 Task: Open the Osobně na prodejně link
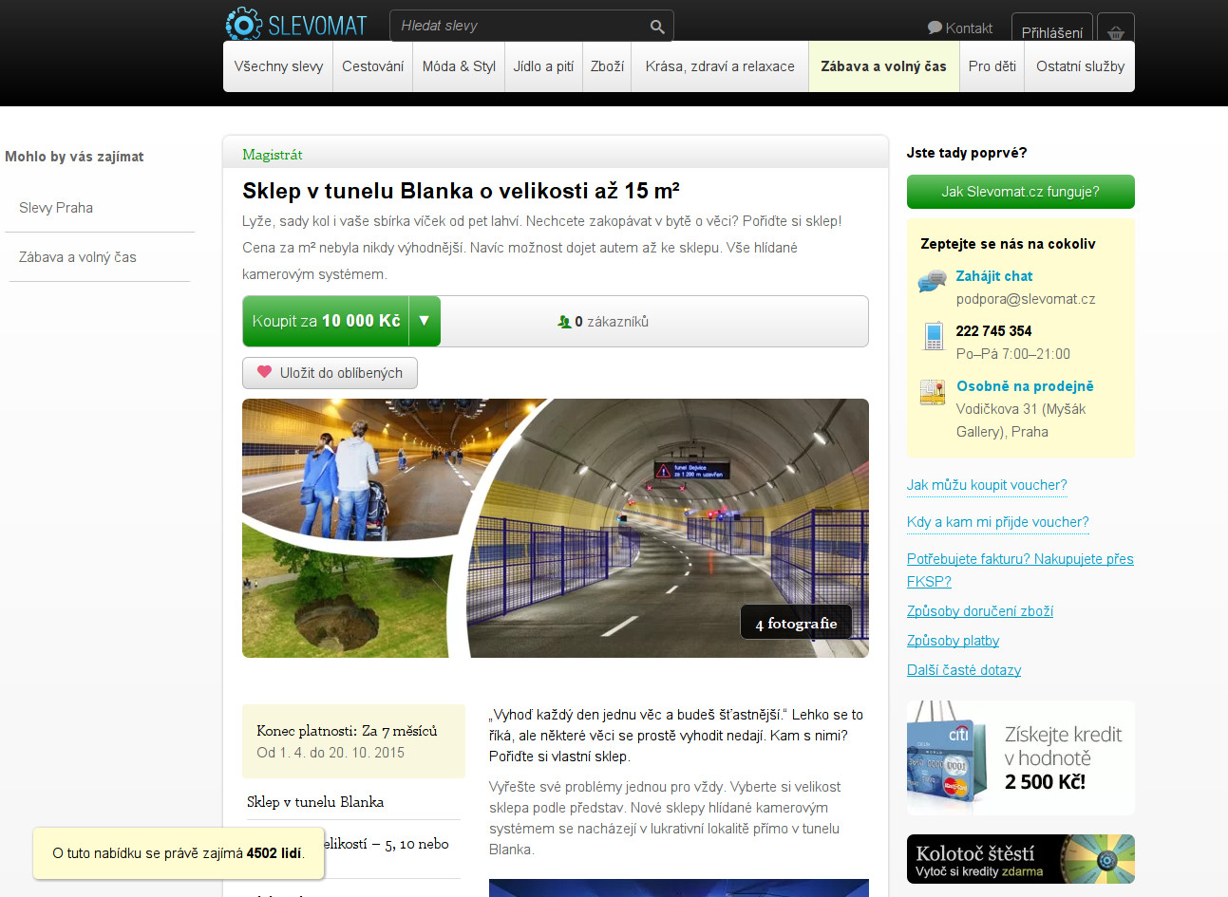1025,386
